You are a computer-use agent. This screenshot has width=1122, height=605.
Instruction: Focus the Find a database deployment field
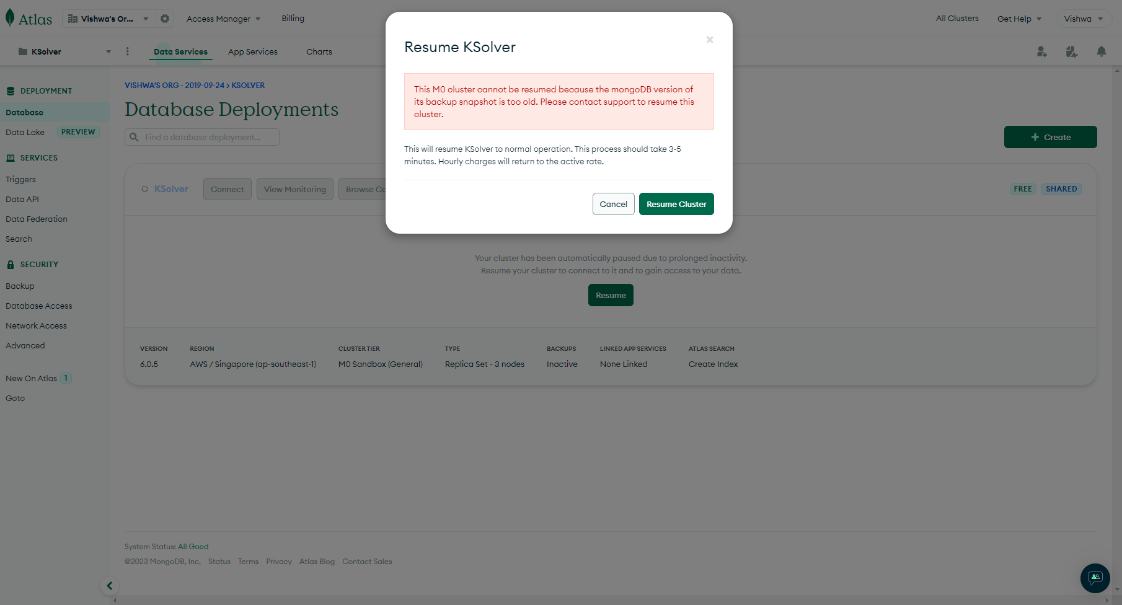pyautogui.click(x=202, y=137)
